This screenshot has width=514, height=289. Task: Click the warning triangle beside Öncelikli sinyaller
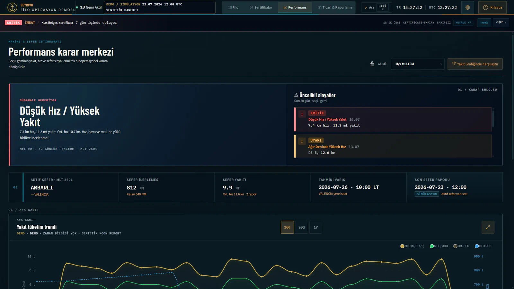pyautogui.click(x=296, y=95)
